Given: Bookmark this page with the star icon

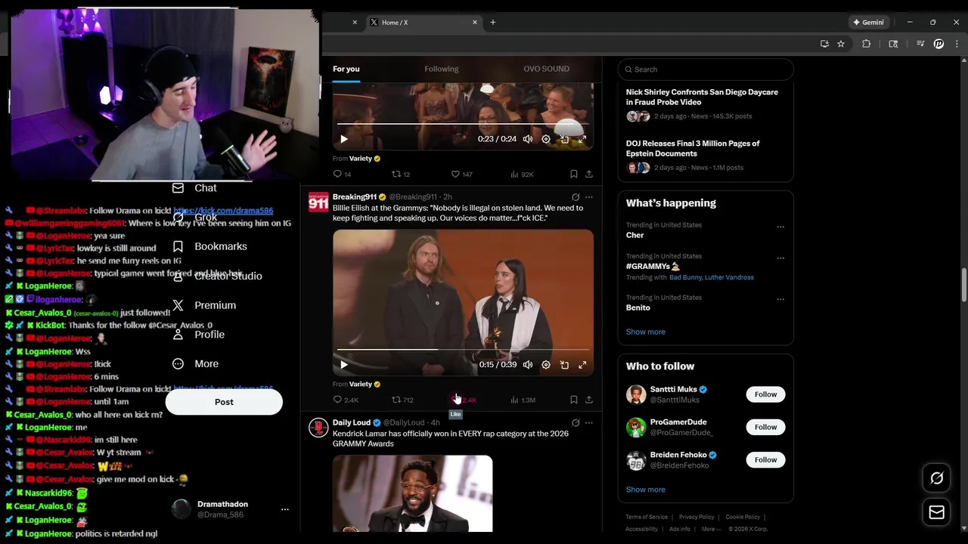Looking at the screenshot, I should (x=841, y=44).
